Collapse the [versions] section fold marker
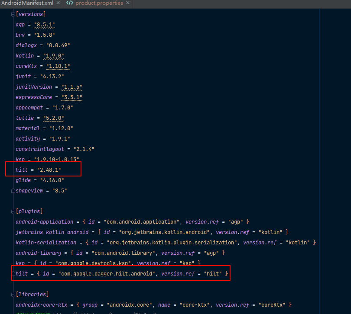 click(x=13, y=15)
